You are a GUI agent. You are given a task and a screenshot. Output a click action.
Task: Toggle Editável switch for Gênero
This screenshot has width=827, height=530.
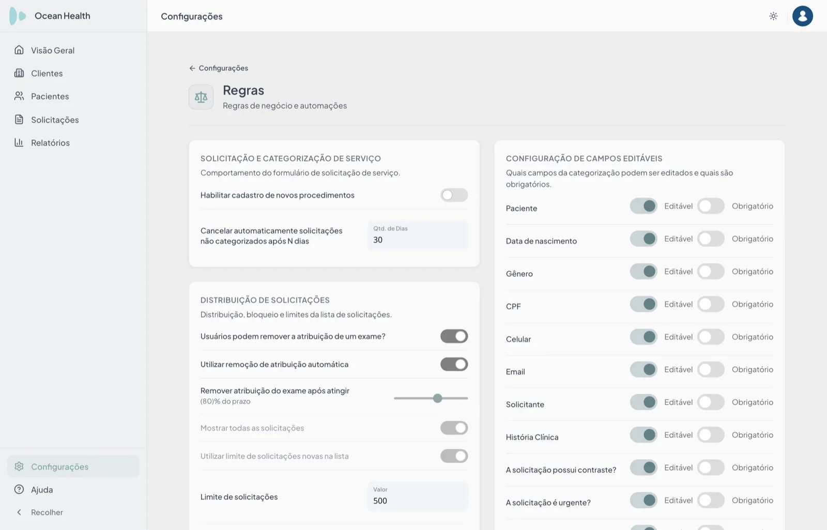click(644, 271)
